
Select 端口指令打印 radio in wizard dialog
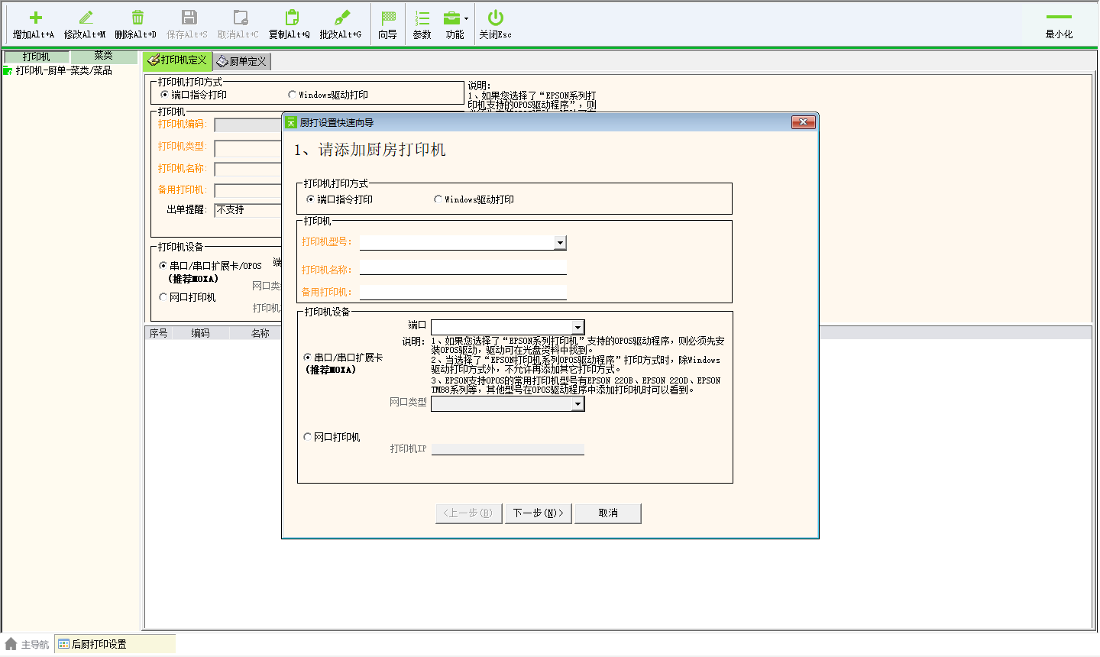(x=310, y=199)
